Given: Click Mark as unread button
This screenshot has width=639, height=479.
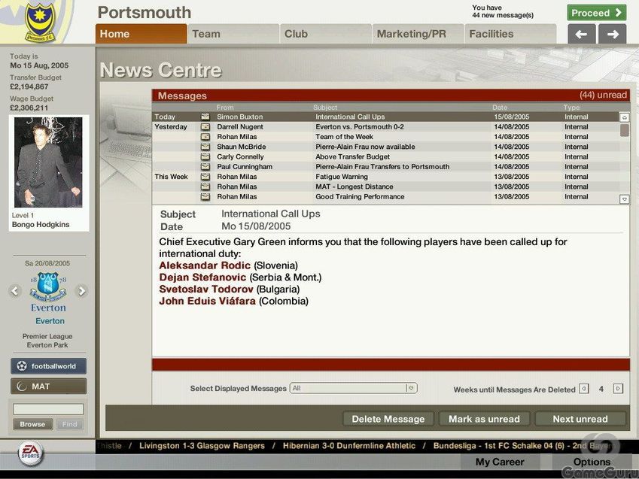Looking at the screenshot, I should tap(484, 419).
